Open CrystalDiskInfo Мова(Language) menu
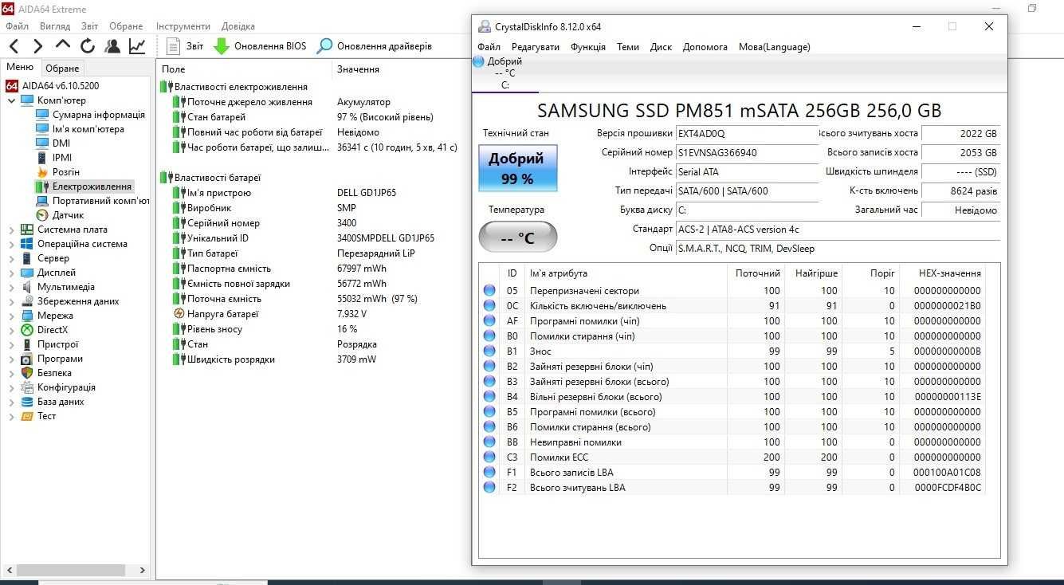Image resolution: width=1064 pixels, height=585 pixels. (x=775, y=47)
